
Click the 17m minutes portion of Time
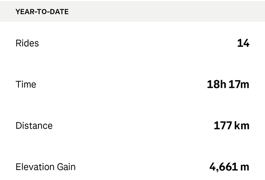239,84
